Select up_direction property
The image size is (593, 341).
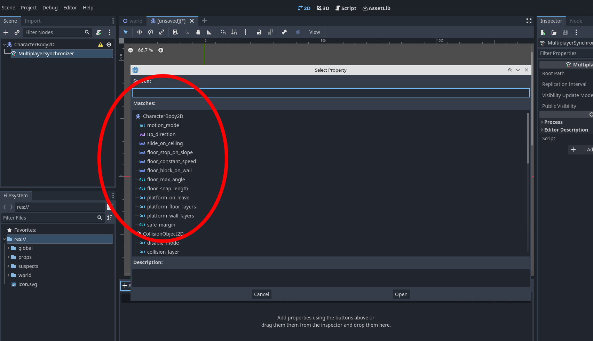click(161, 134)
